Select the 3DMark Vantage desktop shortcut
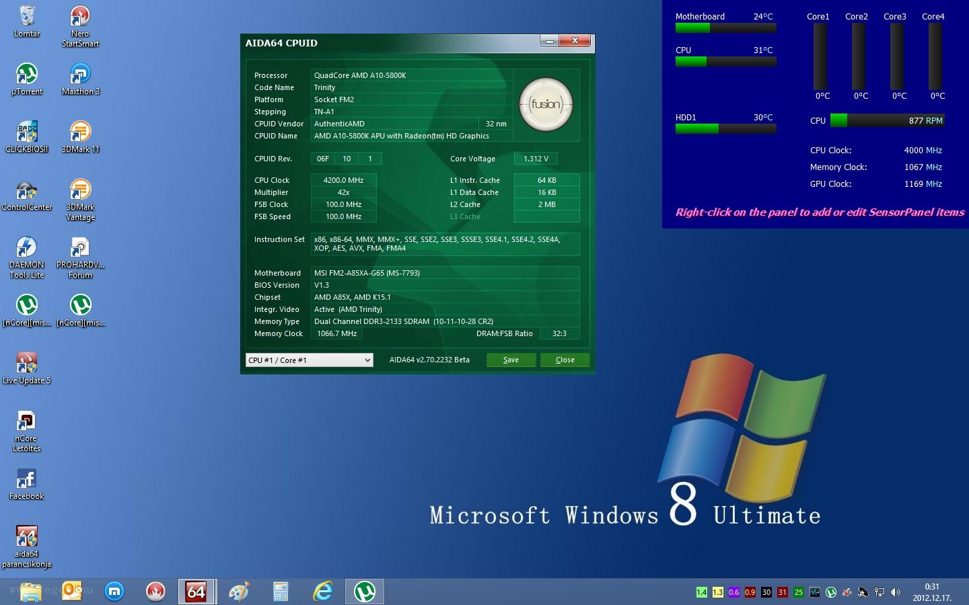The height and width of the screenshot is (605, 969). (80, 200)
